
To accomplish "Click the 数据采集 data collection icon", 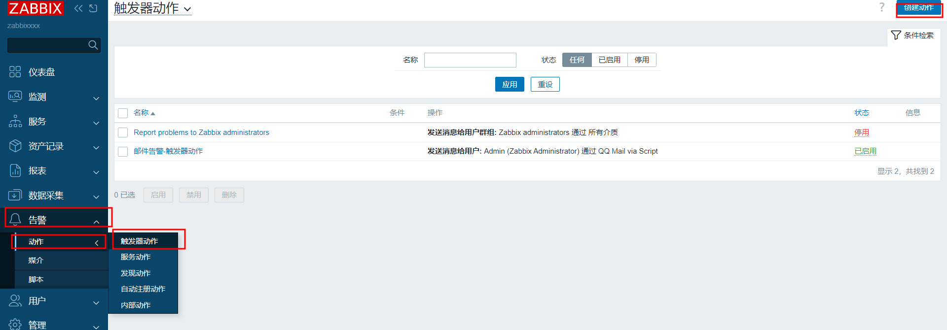I will (15, 195).
